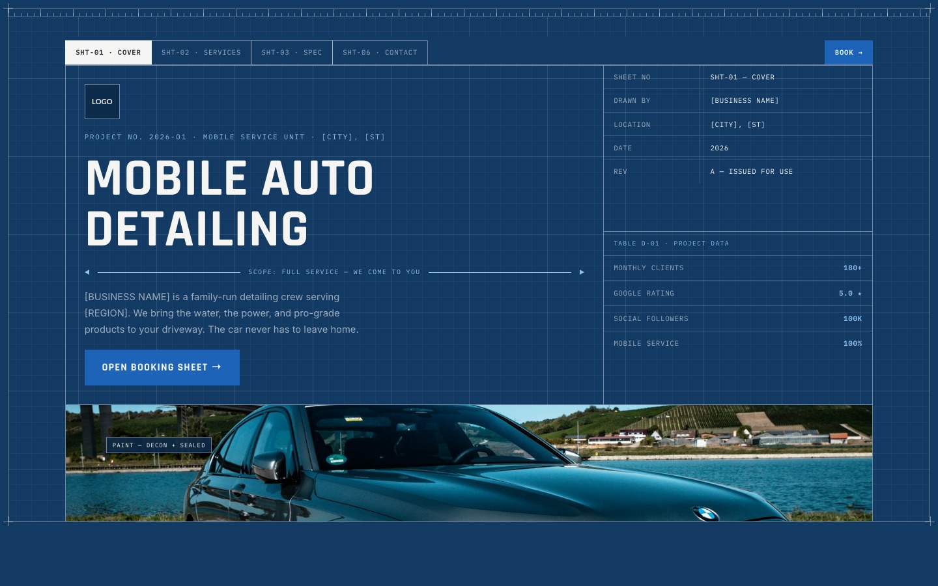Viewport: 938px width, 586px height.
Task: Click the 2026 date value
Action: pos(719,148)
